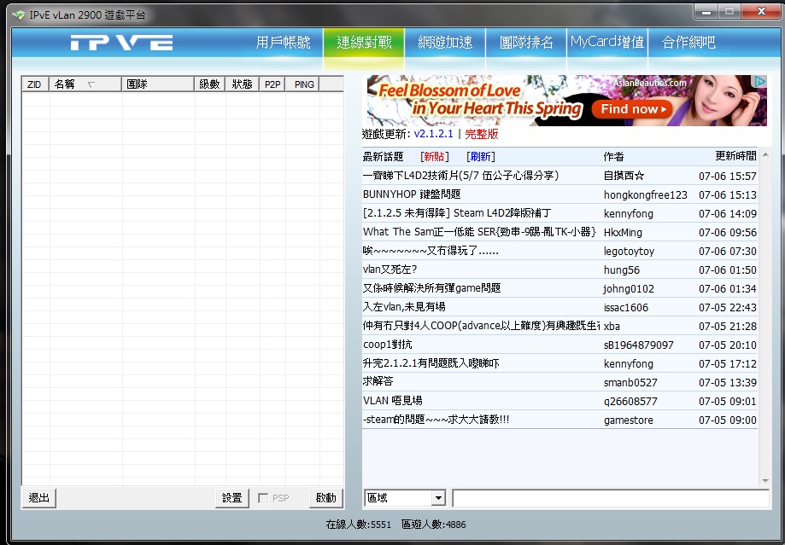Screen dimensions: 785x545
Task: Click the 刷新 refresh link
Action: click(480, 156)
